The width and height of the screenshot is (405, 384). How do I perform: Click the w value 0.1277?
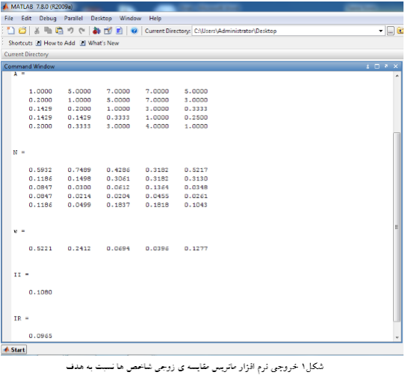pyautogui.click(x=196, y=249)
